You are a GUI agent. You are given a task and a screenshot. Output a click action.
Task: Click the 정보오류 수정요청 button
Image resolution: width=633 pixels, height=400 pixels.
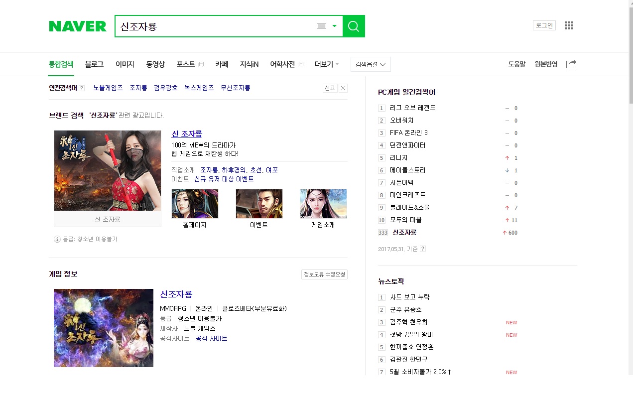coord(324,274)
